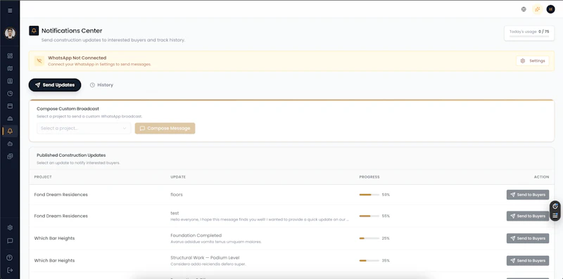563x279 pixels.
Task: Go to the dashboard grid icon
Action: point(10,56)
